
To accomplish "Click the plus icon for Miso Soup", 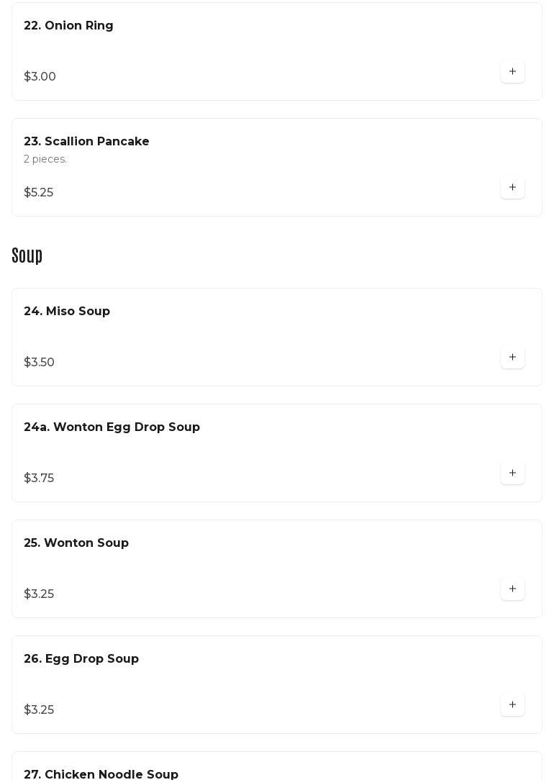I will click(512, 357).
